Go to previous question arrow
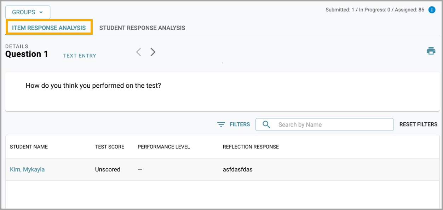This screenshot has height=210, width=443. 139,52
